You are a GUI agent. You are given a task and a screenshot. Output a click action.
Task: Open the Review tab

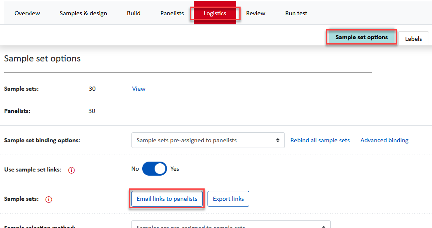255,13
